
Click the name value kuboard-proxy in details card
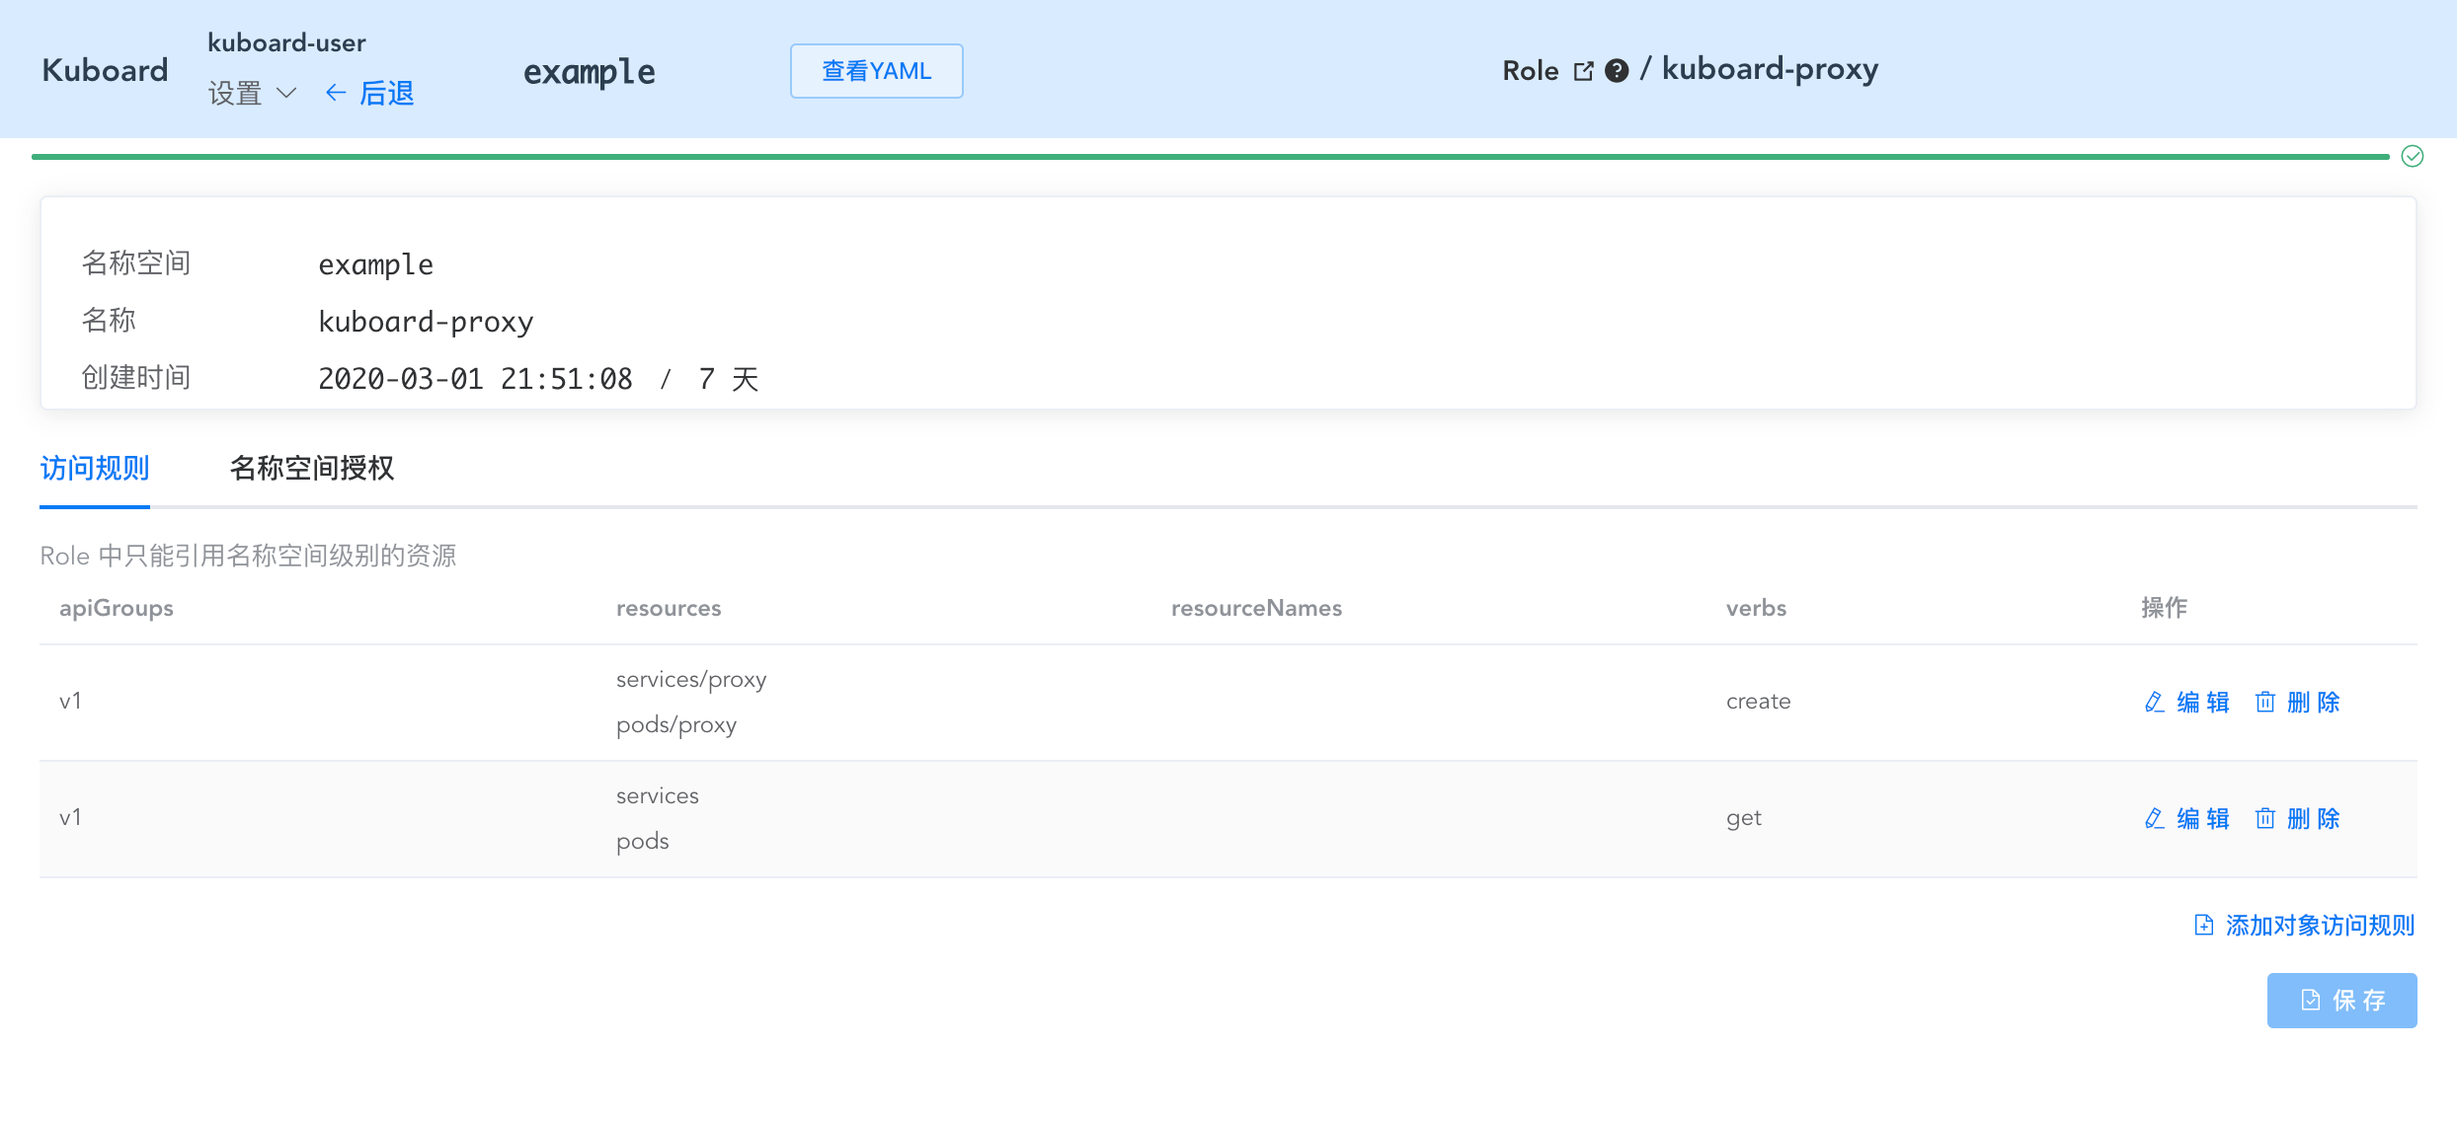click(426, 322)
